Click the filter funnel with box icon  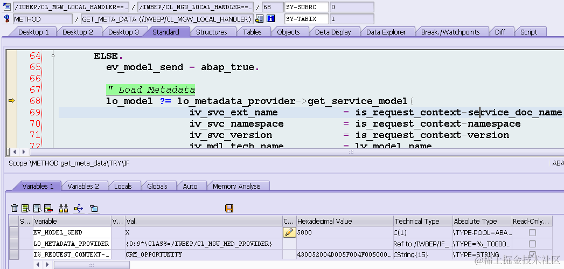(94, 208)
